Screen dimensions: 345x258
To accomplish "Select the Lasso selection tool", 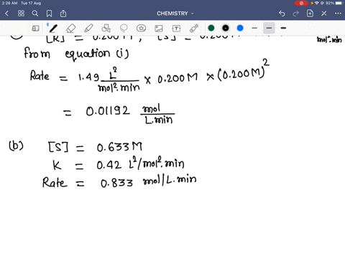I will point(124,28).
